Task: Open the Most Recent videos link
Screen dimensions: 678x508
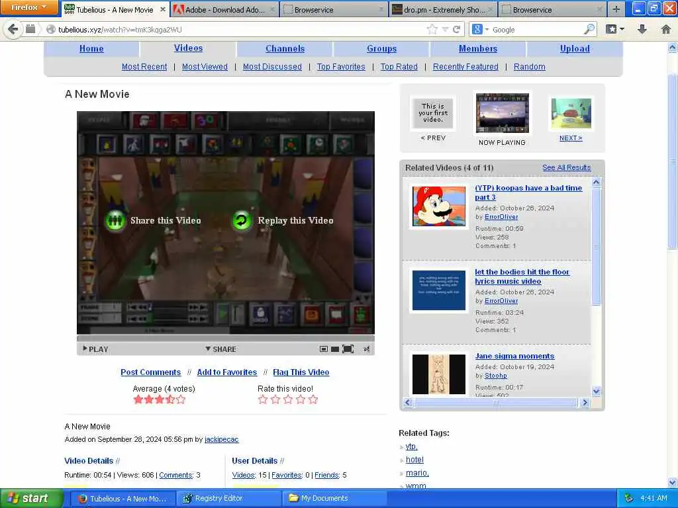Action: click(x=144, y=67)
